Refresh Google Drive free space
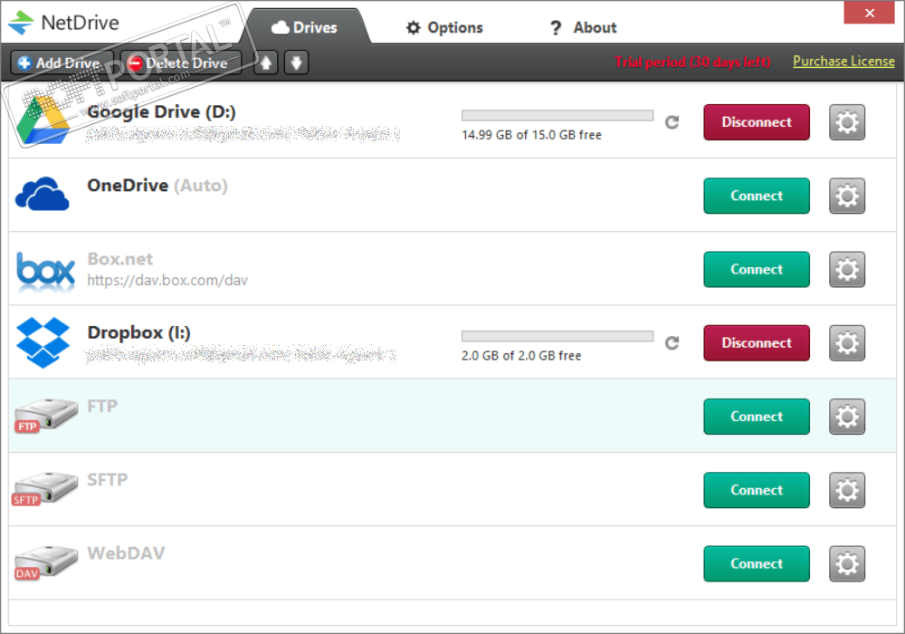The image size is (905, 634). 672,122
